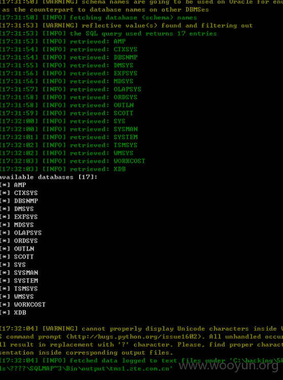The height and width of the screenshot is (380, 283).
Task: Select the log line "retrieved: ORDSYS"
Action: coord(68,98)
